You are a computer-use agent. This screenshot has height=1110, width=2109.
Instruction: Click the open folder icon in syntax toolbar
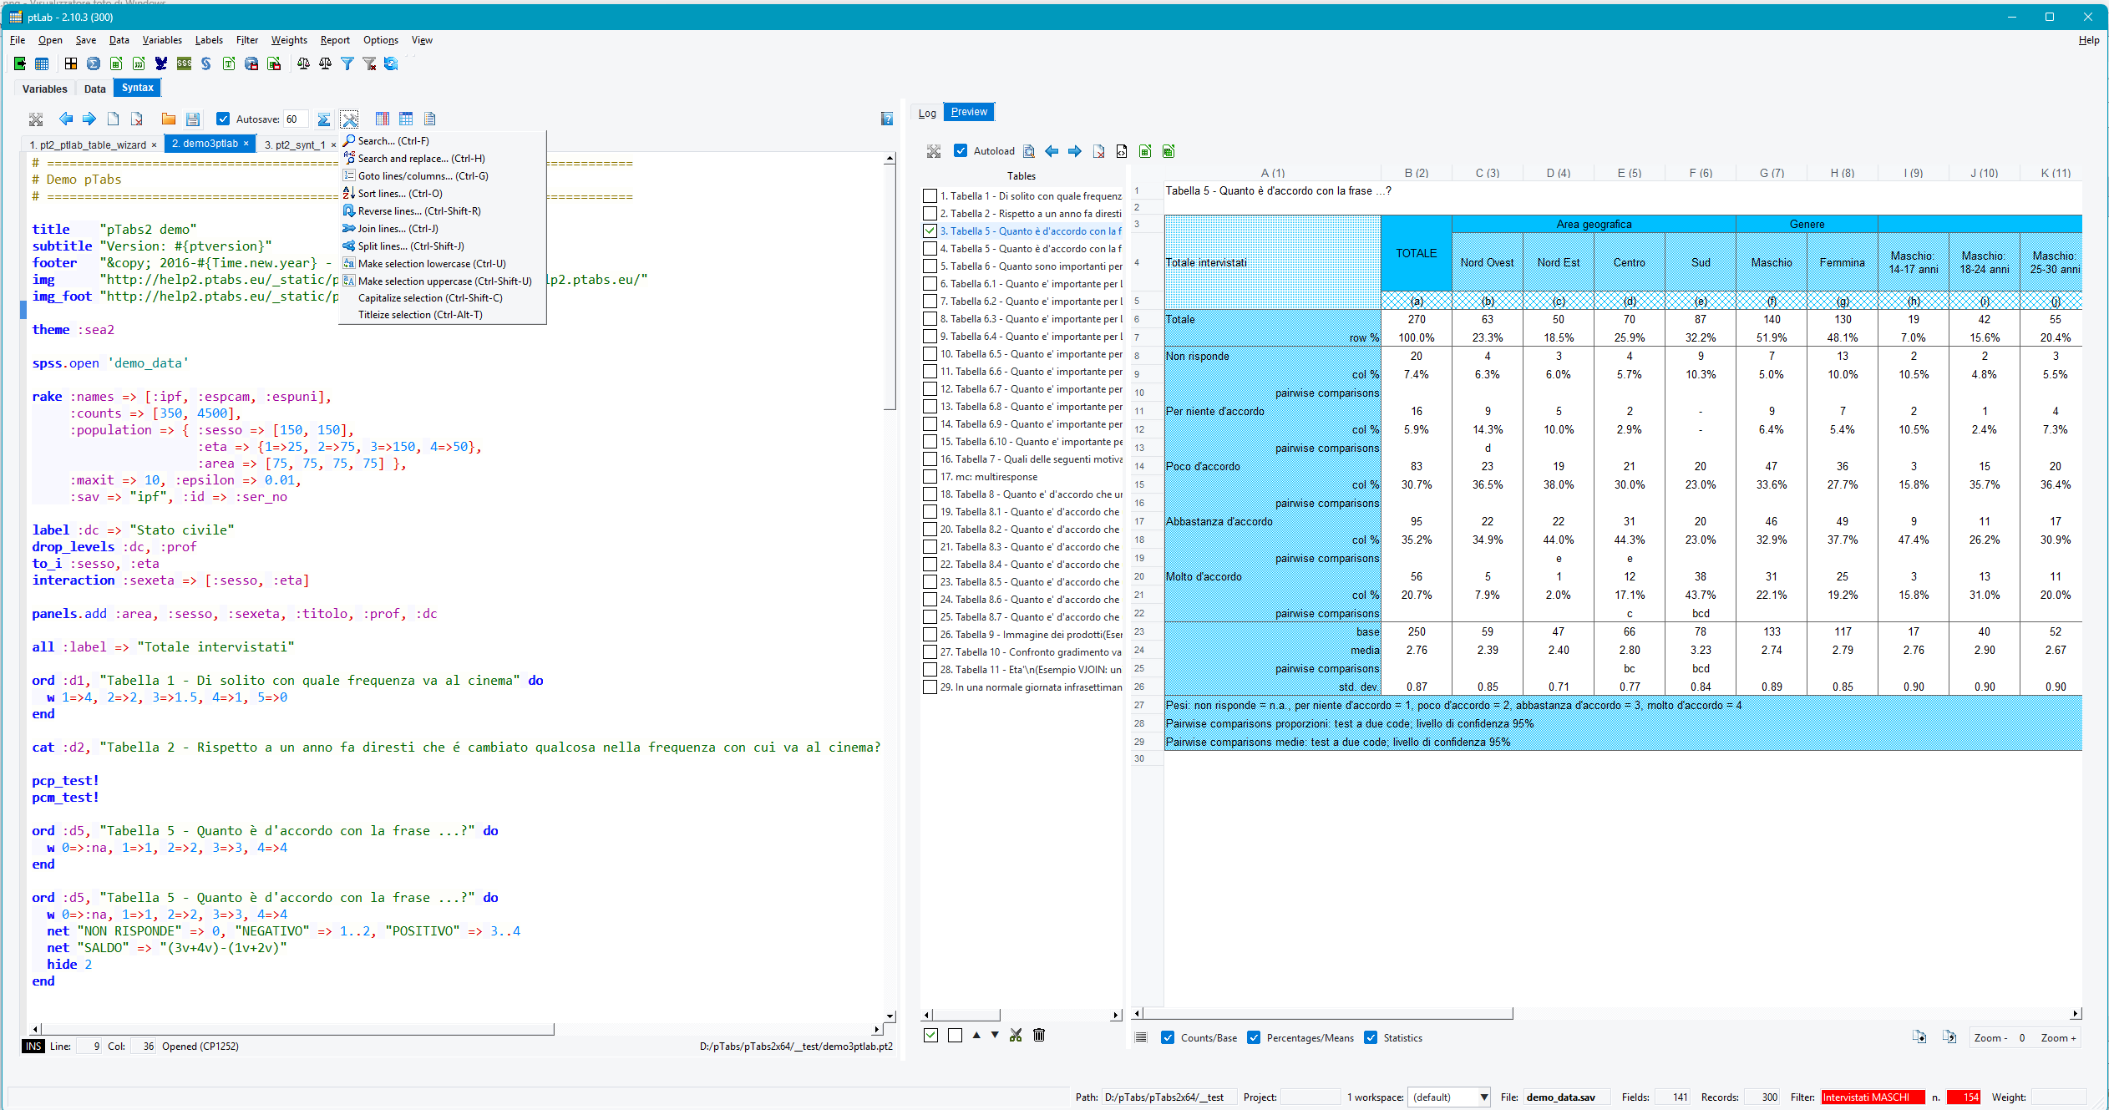(x=169, y=119)
